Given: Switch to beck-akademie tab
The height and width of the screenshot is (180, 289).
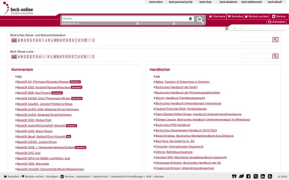Looking at the screenshot, I should click(x=228, y=2).
